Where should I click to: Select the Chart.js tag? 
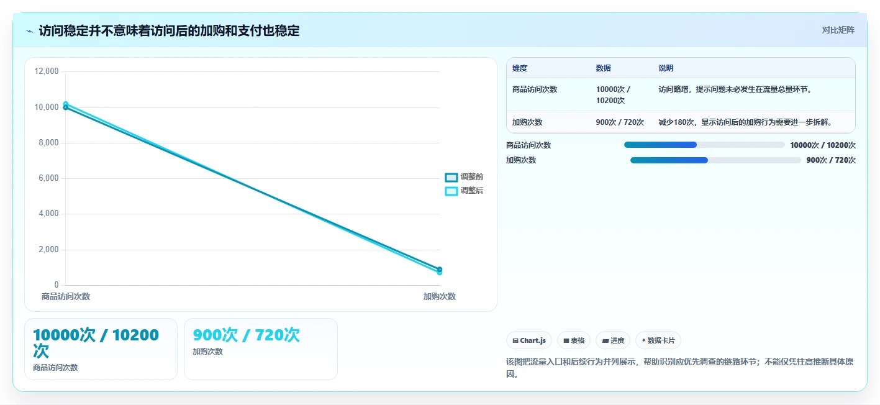pyautogui.click(x=529, y=340)
